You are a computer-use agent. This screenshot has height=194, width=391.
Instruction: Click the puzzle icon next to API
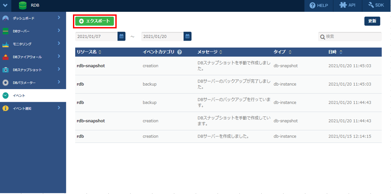click(x=343, y=5)
